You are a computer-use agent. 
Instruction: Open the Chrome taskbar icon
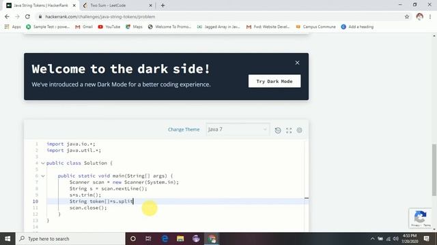point(212,239)
